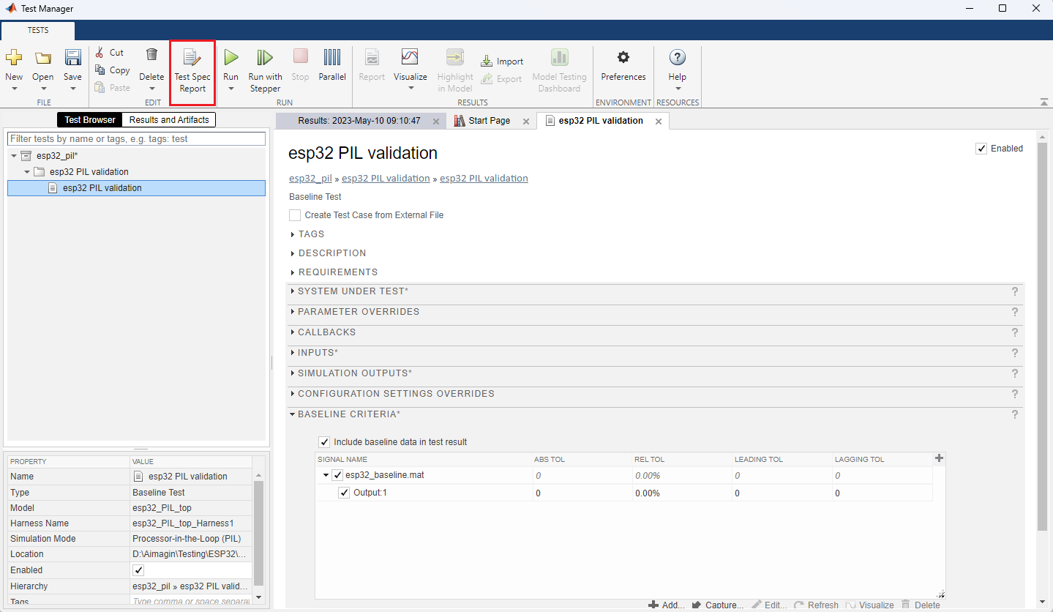Open the Start Page tab
1053x612 pixels.
click(490, 121)
